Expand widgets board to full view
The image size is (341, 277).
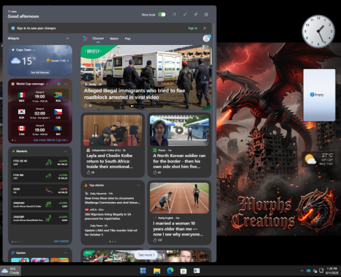tap(185, 14)
